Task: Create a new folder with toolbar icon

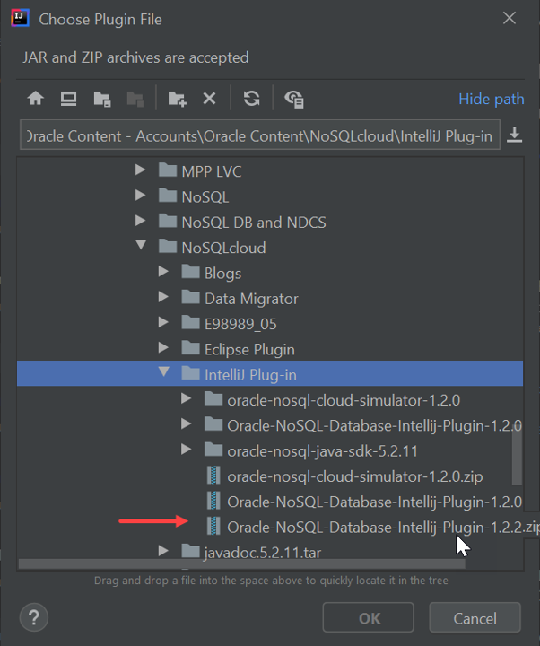Action: click(x=177, y=99)
